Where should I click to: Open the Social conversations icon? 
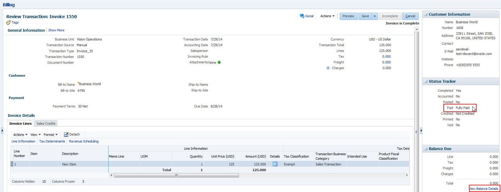point(302,16)
